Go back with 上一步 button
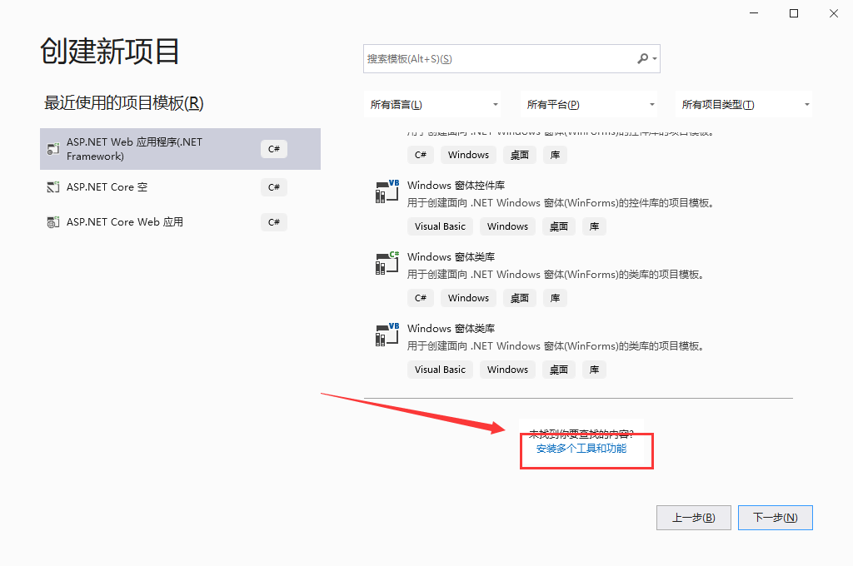Viewport: 853px width, 566px height. [x=694, y=518]
